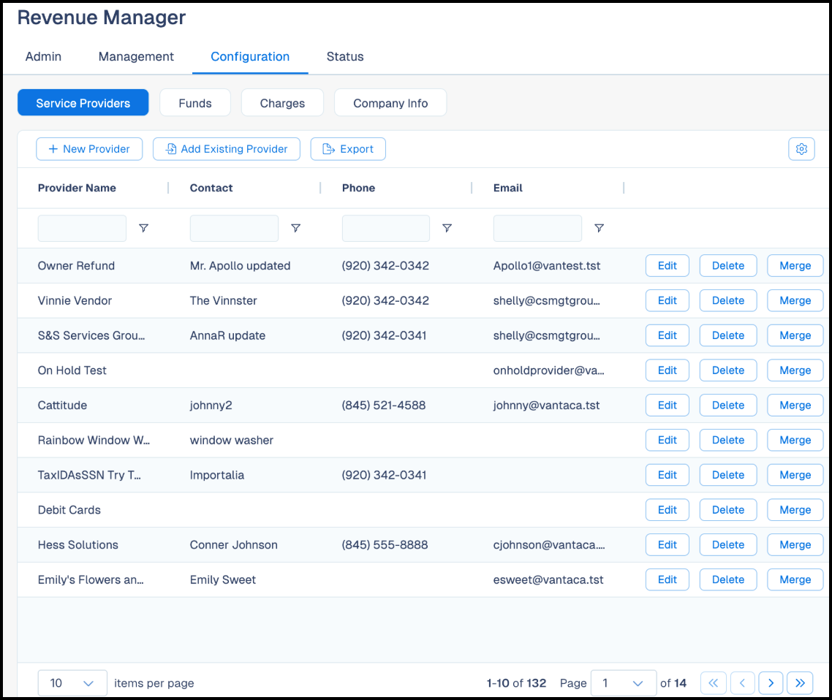Click the Add Existing Provider button

(x=227, y=149)
